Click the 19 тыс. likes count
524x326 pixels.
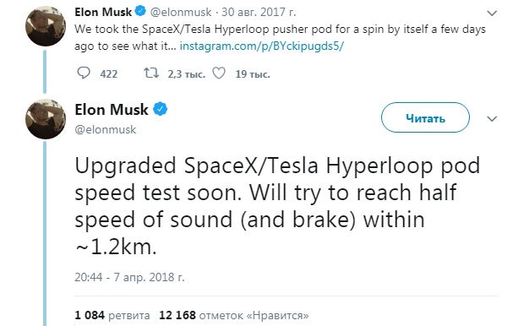pos(253,73)
